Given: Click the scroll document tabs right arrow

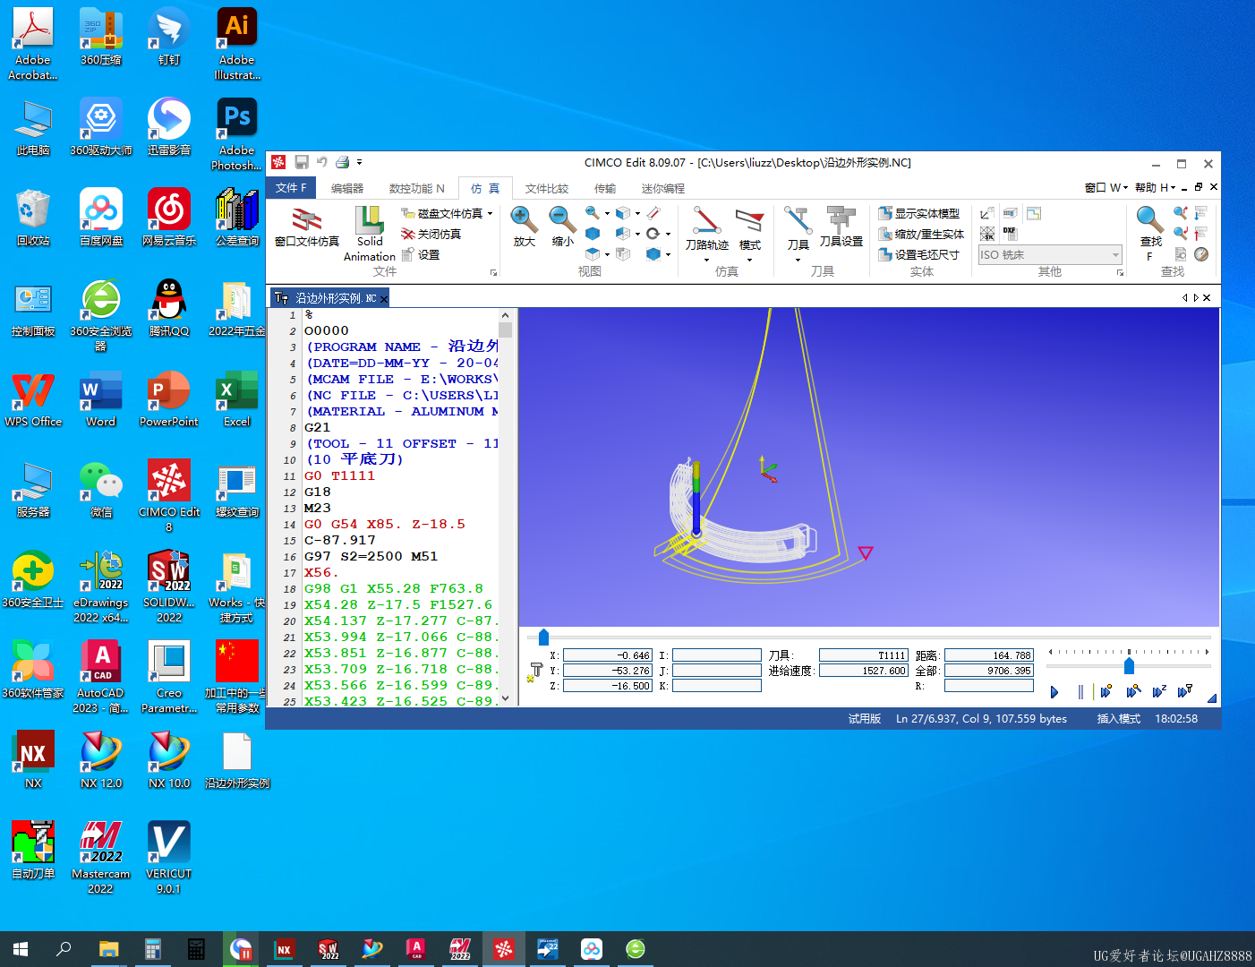Looking at the screenshot, I should coord(1196,297).
